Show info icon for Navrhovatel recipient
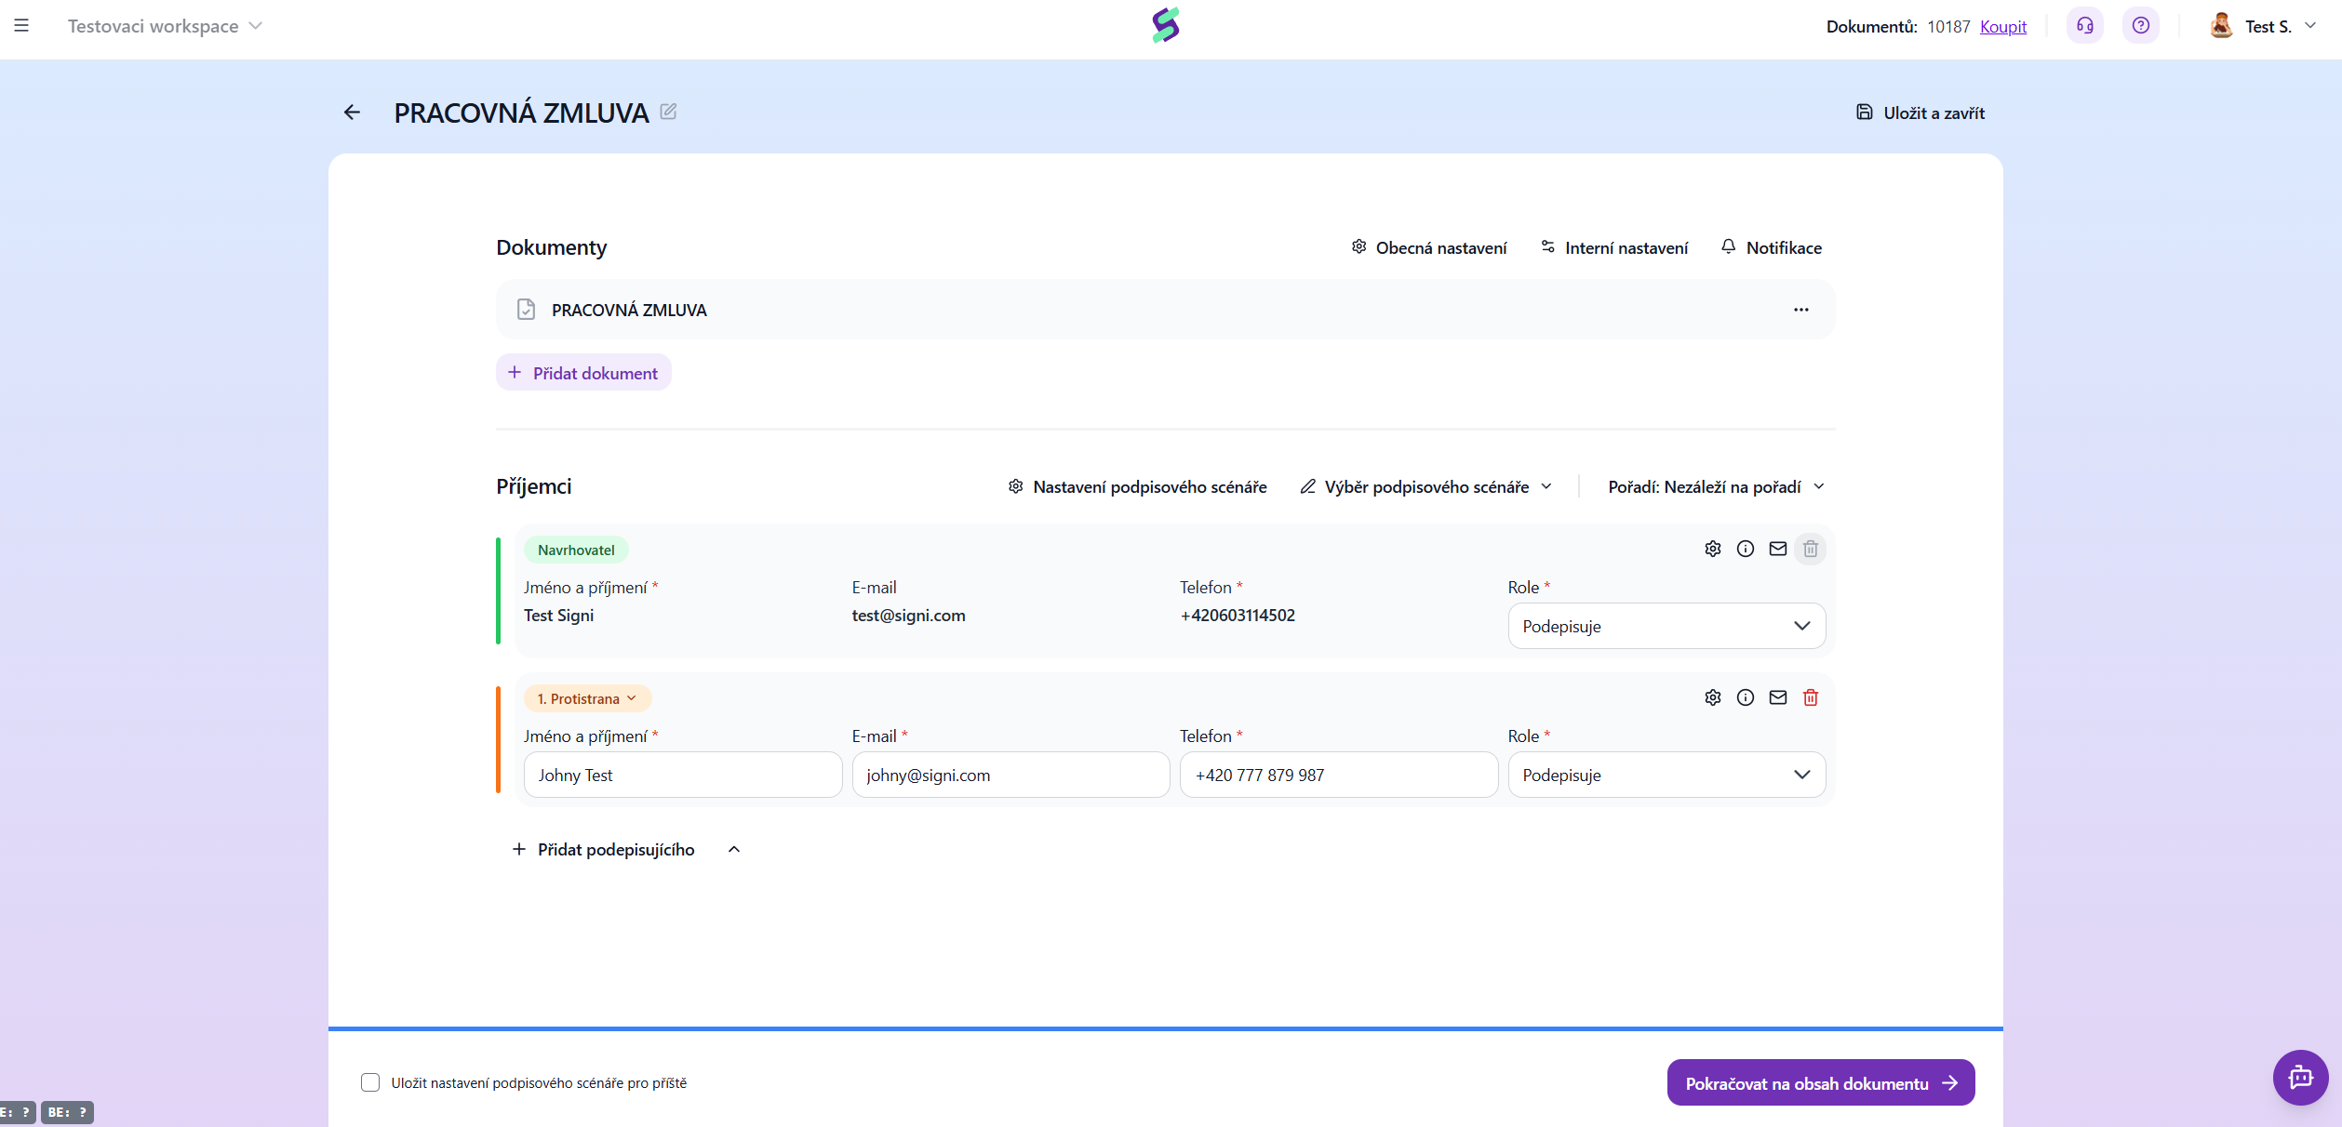This screenshot has height=1127, width=2342. coord(1745,549)
